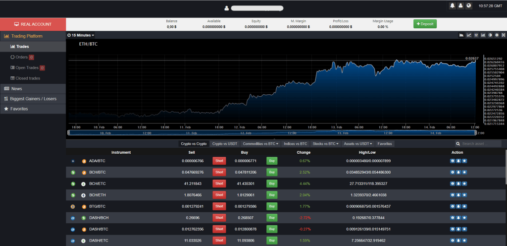Set price alert for BCH/ETH
The image size is (507, 246).
tap(458, 195)
